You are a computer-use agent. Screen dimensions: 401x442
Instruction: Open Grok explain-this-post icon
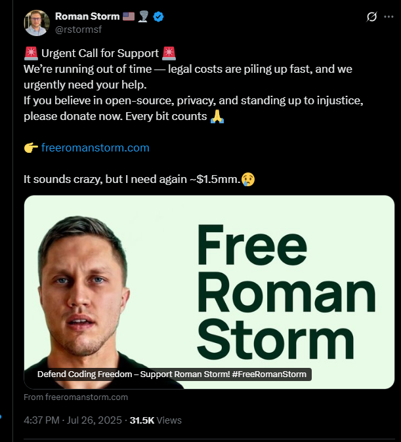tap(371, 16)
